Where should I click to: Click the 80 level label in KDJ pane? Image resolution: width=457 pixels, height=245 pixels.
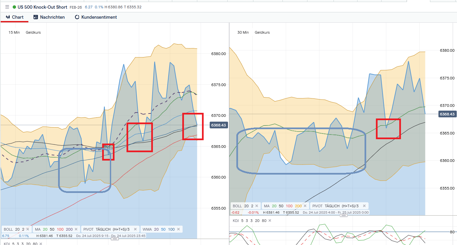(x=453, y=232)
